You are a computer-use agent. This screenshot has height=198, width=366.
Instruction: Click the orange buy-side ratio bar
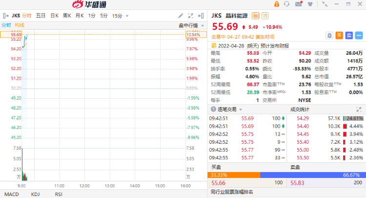click(234, 175)
